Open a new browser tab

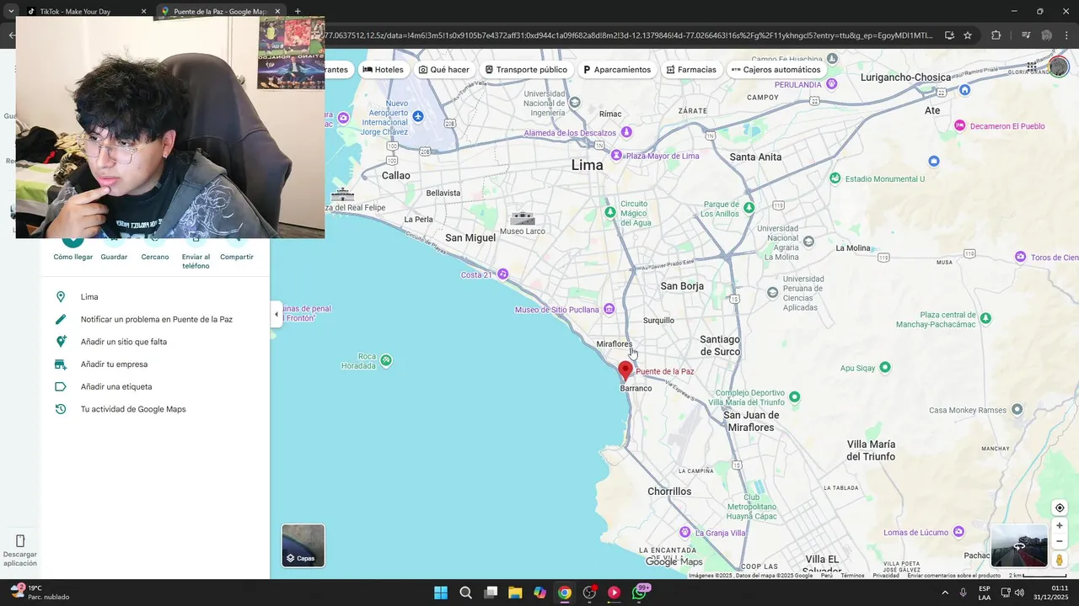click(x=298, y=12)
